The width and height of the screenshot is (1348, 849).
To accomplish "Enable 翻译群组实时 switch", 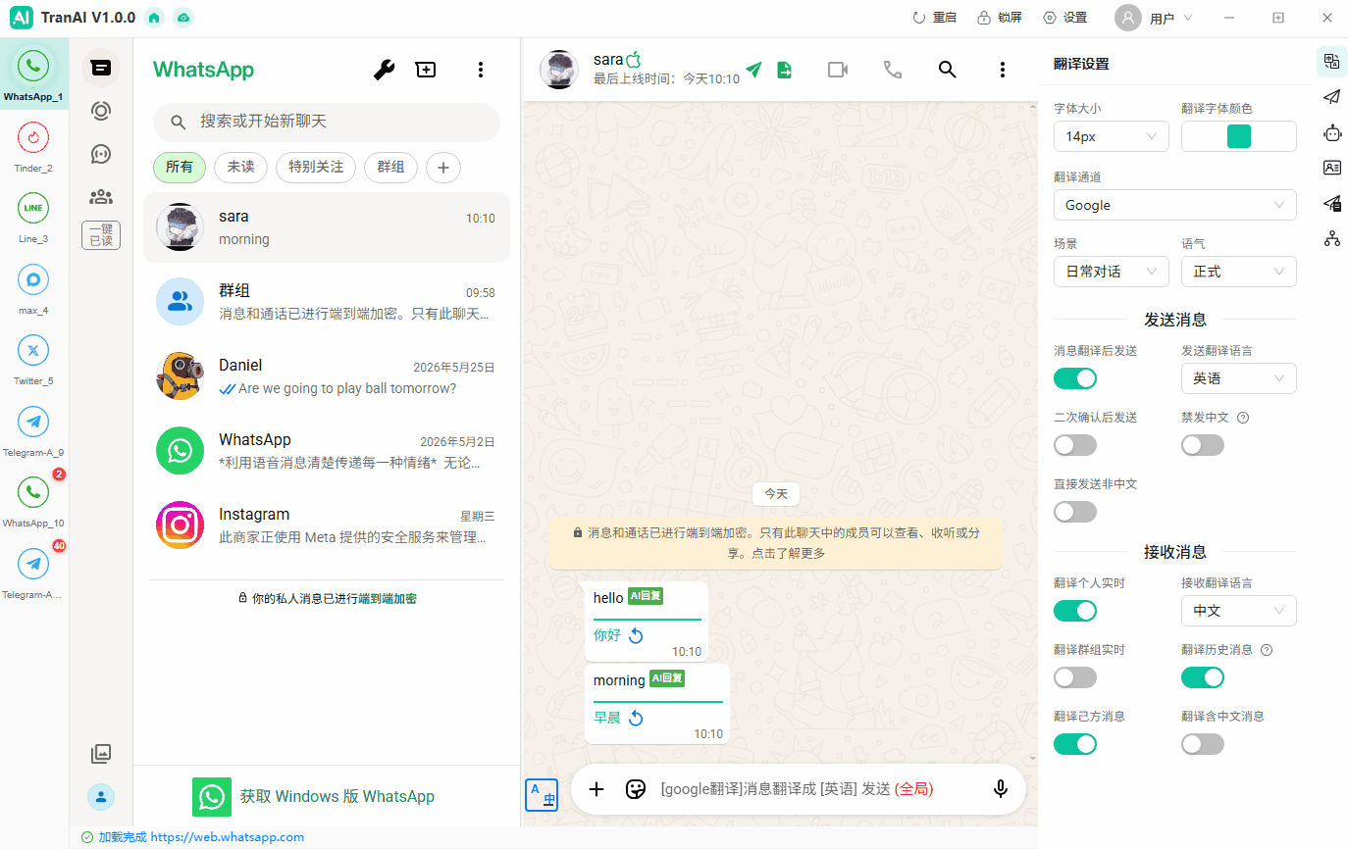I will 1075,677.
